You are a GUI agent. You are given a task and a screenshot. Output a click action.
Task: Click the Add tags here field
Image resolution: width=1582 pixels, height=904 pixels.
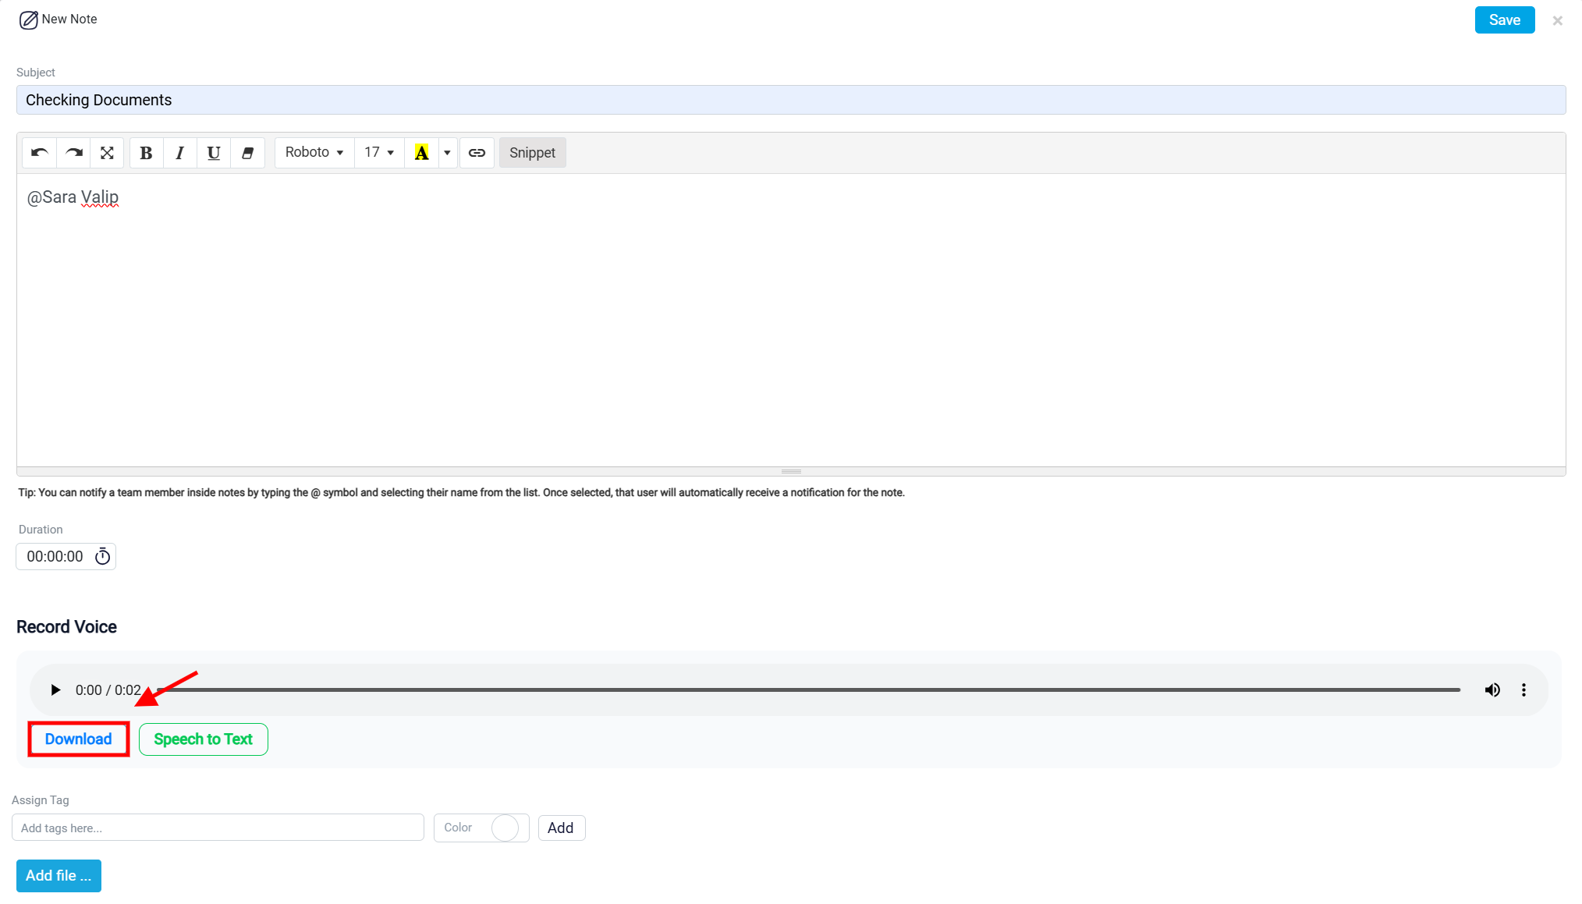coord(218,828)
